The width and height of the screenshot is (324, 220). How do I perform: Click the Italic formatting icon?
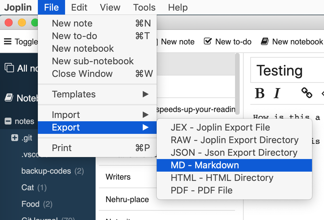click(277, 93)
